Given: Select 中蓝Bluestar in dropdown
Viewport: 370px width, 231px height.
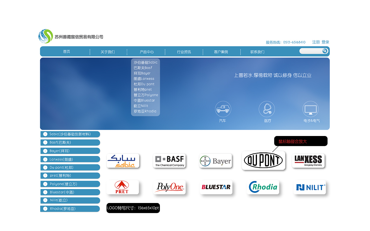Looking at the screenshot, I should [x=144, y=100].
